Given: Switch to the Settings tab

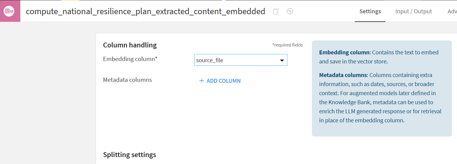Looking at the screenshot, I should click(x=370, y=11).
